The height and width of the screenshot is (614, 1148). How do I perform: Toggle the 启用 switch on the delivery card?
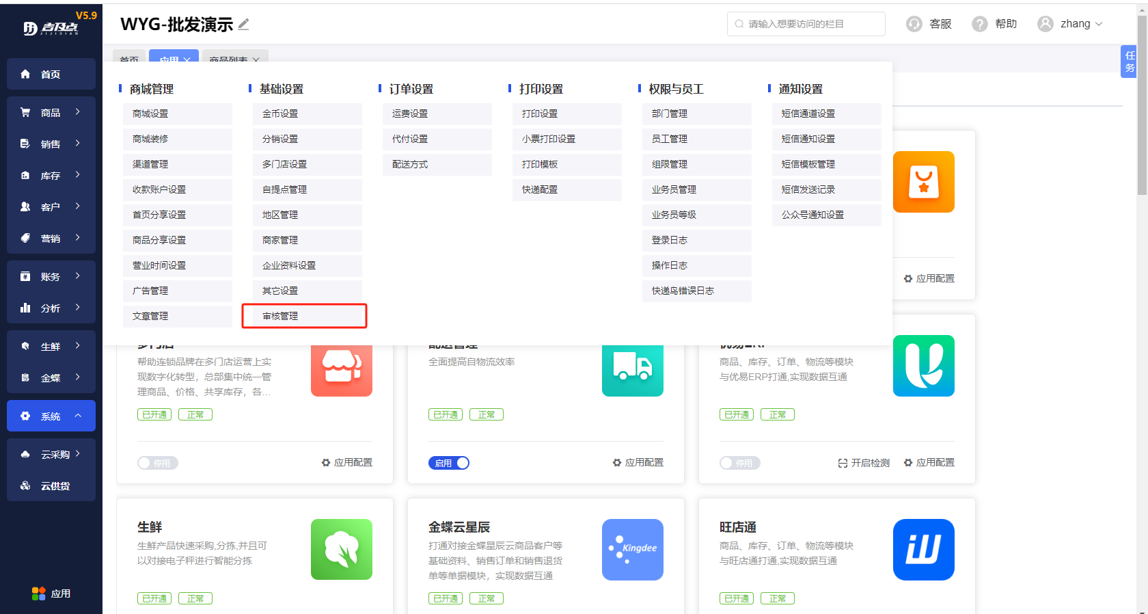pos(449,463)
